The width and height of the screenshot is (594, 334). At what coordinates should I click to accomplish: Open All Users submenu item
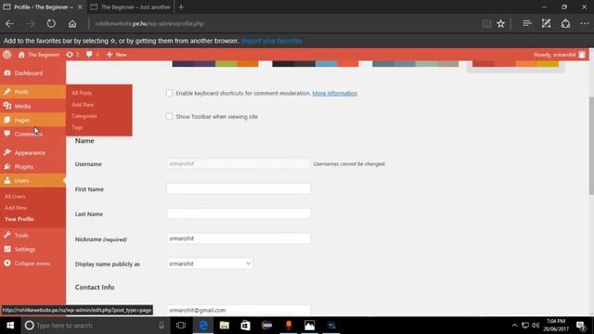pyautogui.click(x=15, y=196)
